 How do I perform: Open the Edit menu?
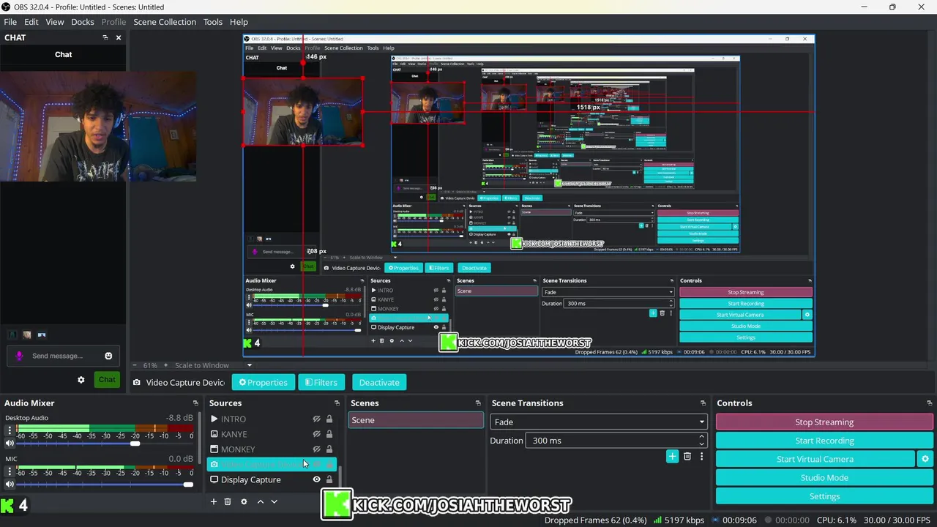click(x=31, y=22)
